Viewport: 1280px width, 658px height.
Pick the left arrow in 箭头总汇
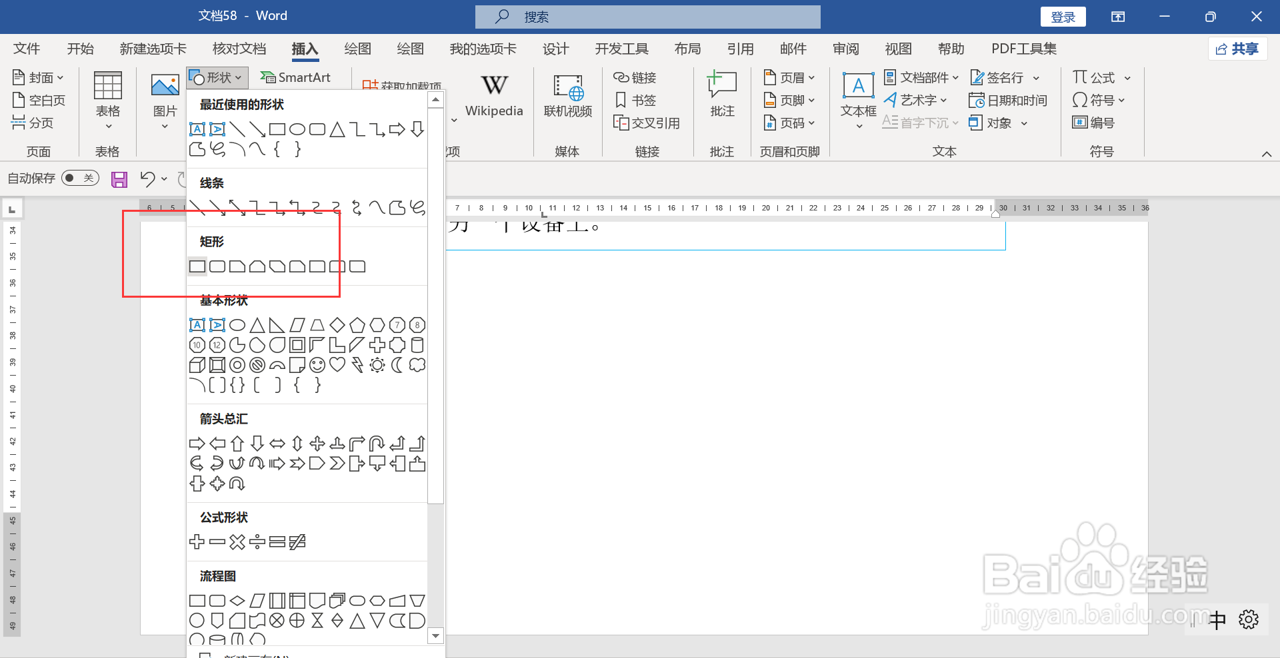click(x=217, y=444)
